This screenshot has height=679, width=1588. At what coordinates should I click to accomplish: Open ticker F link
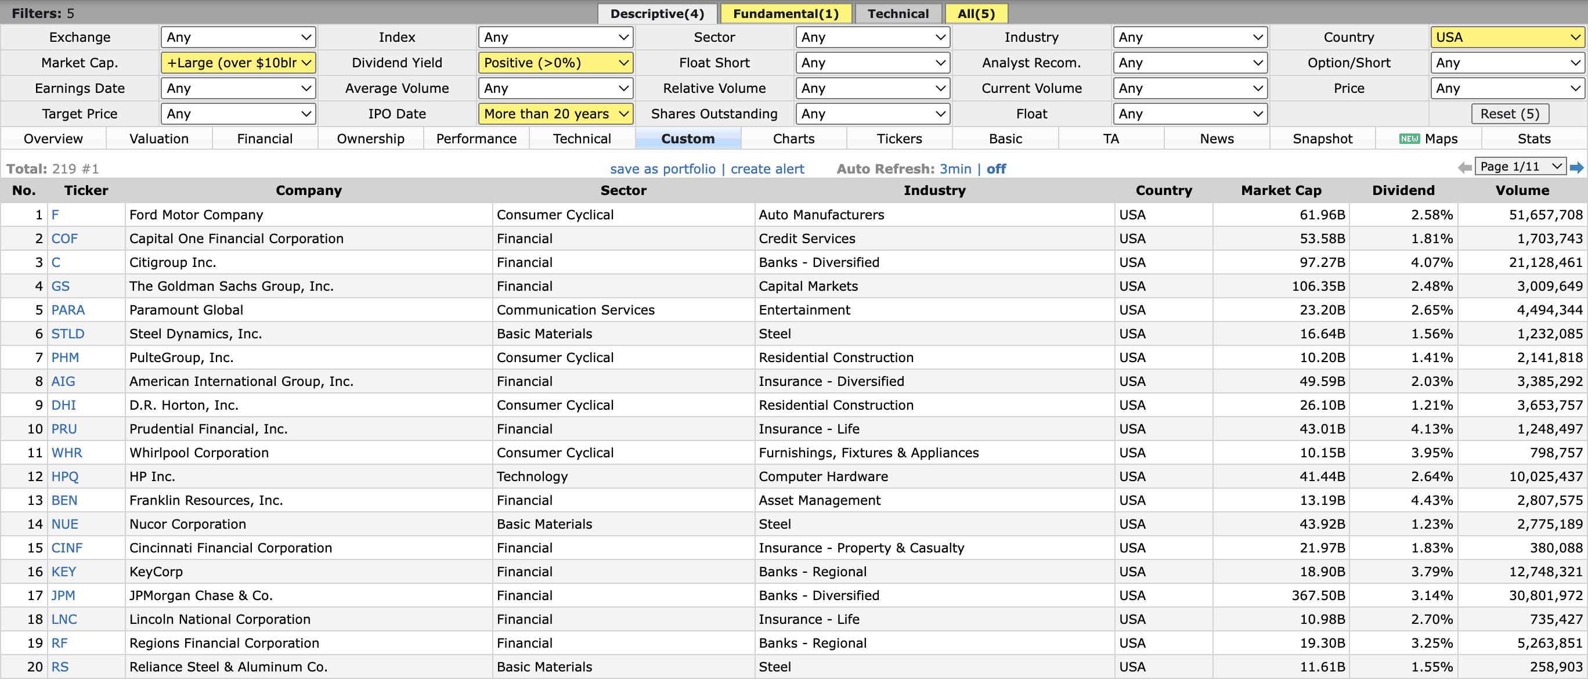pos(55,214)
